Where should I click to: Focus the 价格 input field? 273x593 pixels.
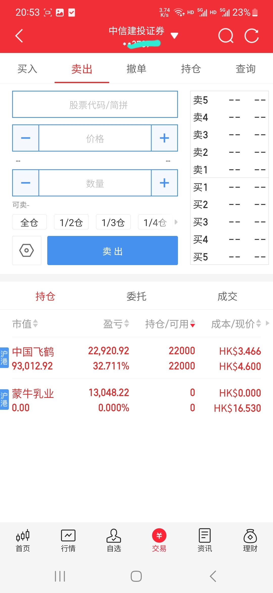pyautogui.click(x=95, y=138)
